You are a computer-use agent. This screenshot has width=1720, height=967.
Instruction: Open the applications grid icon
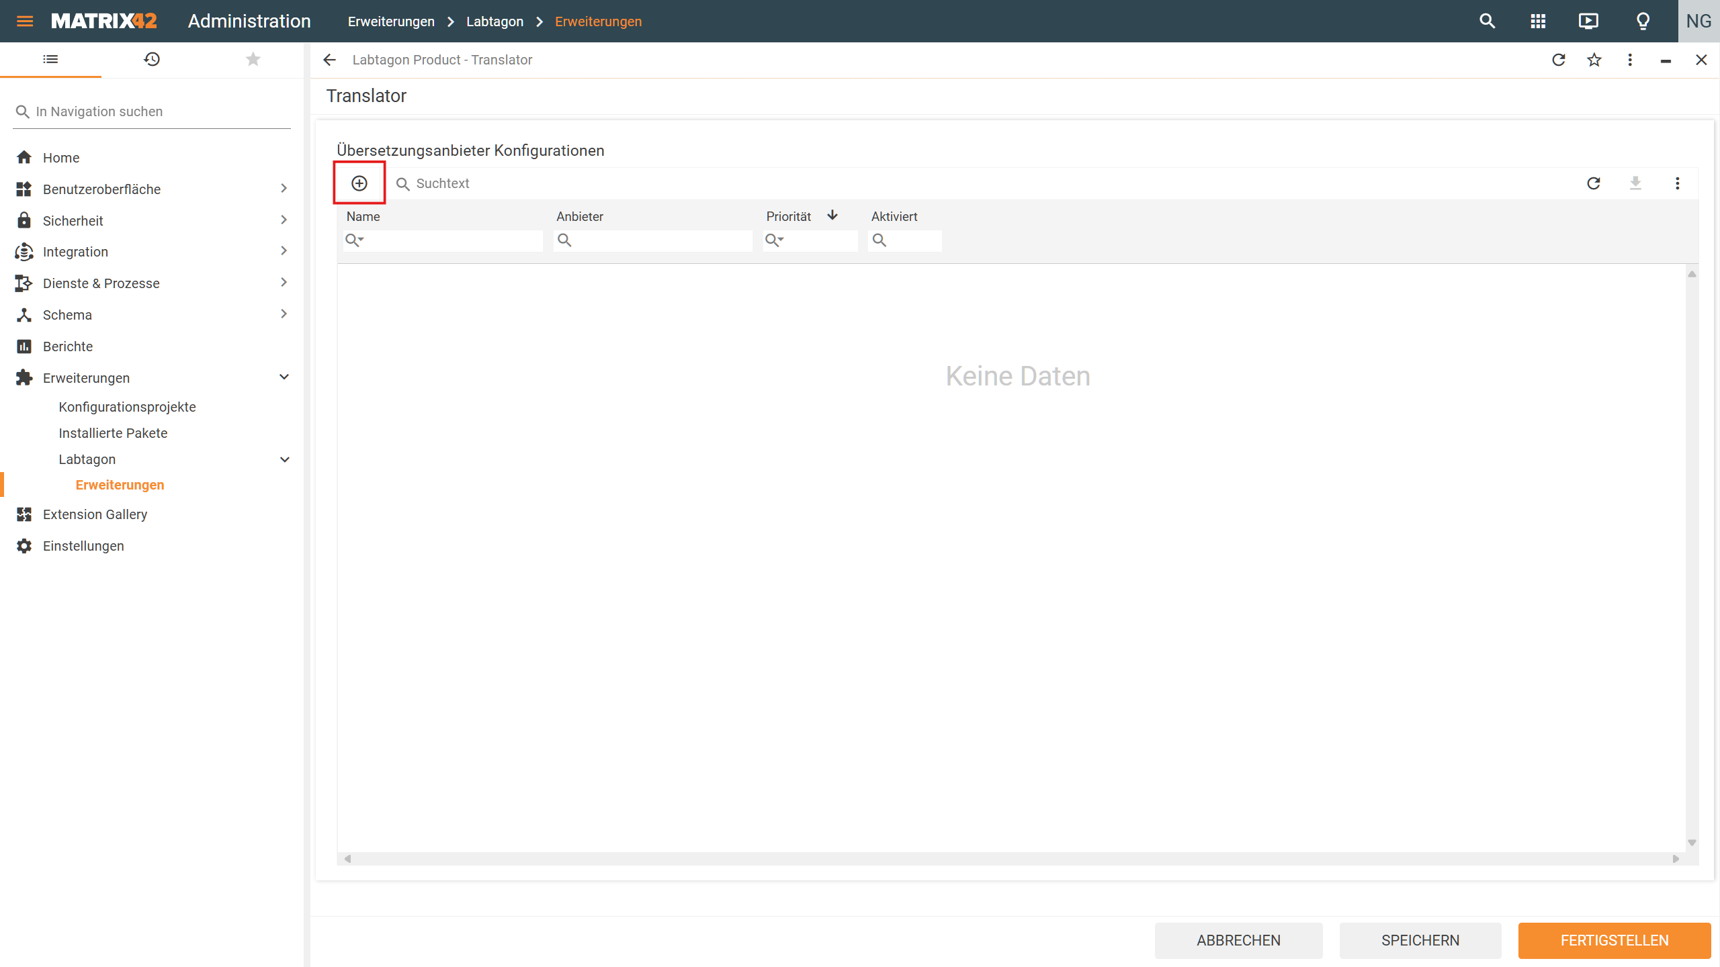click(x=1538, y=21)
